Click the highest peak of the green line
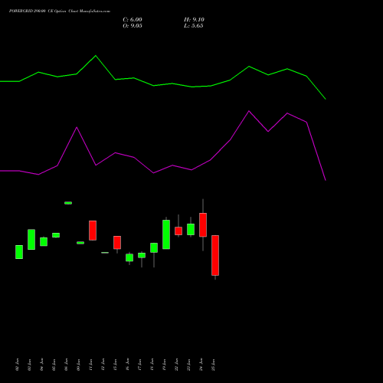Viewport: 383px width, 383px height. [96, 56]
